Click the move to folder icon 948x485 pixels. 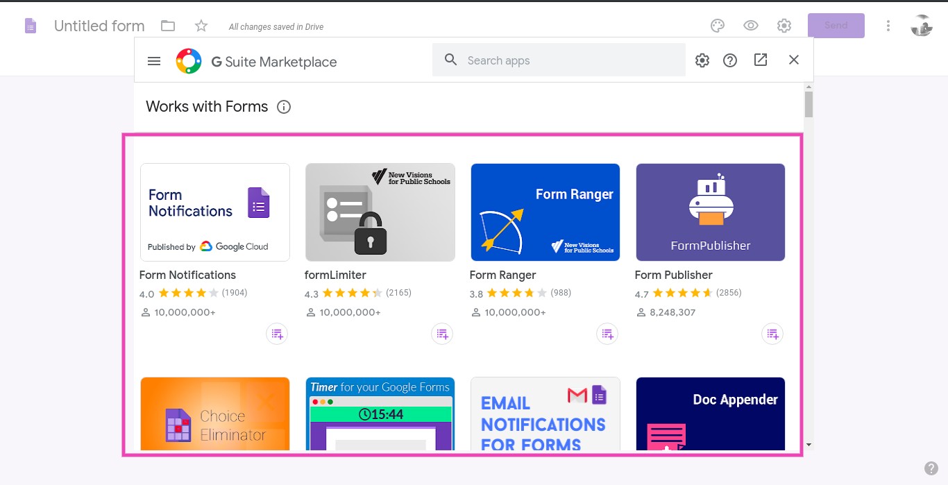point(168,26)
